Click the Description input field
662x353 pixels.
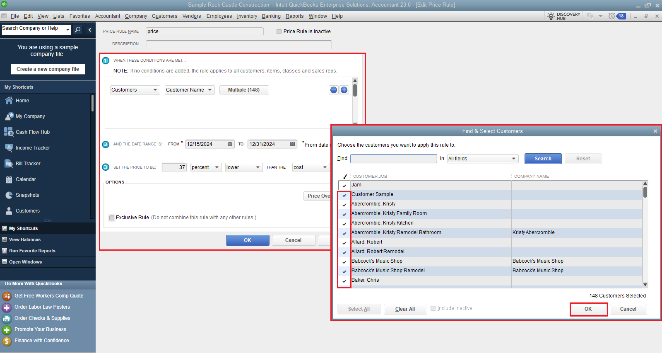(239, 44)
